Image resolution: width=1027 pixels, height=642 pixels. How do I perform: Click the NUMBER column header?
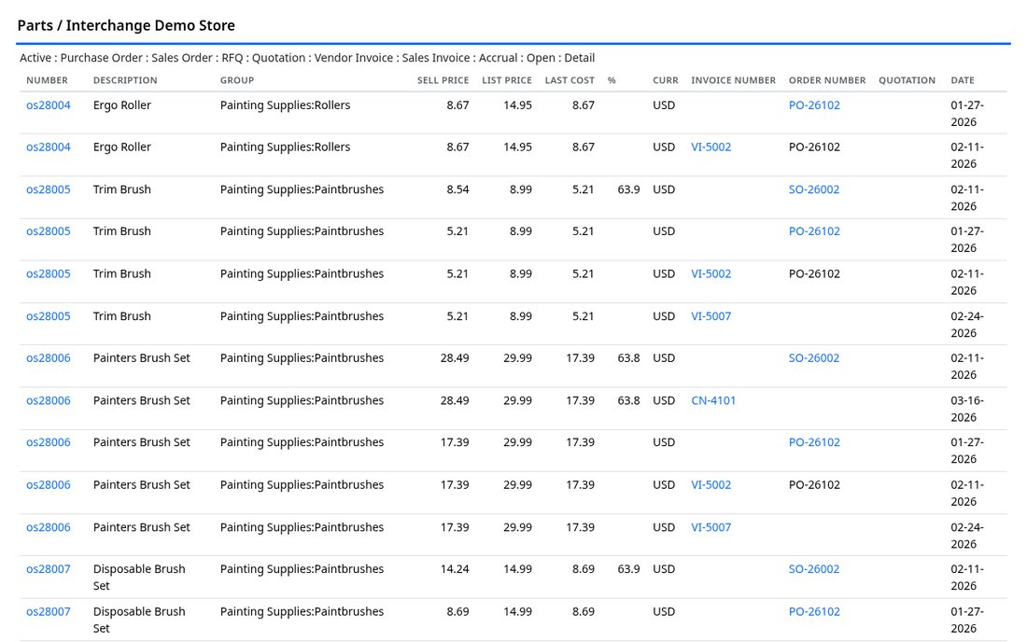pos(48,80)
